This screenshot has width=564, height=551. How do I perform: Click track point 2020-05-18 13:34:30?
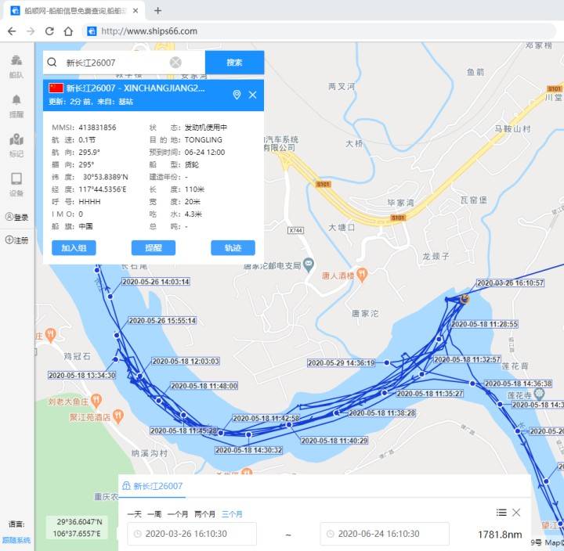click(115, 359)
